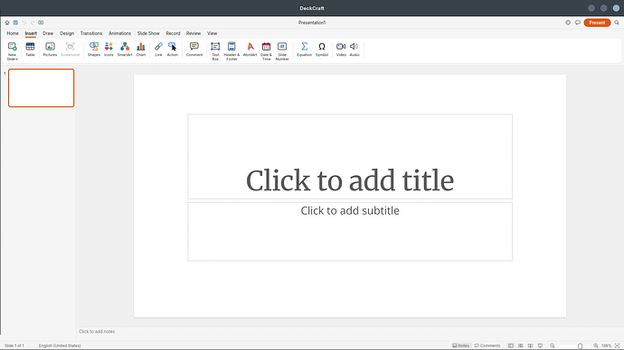Start slideshow from the quick access icon
The width and height of the screenshot is (624, 350).
coord(41,23)
